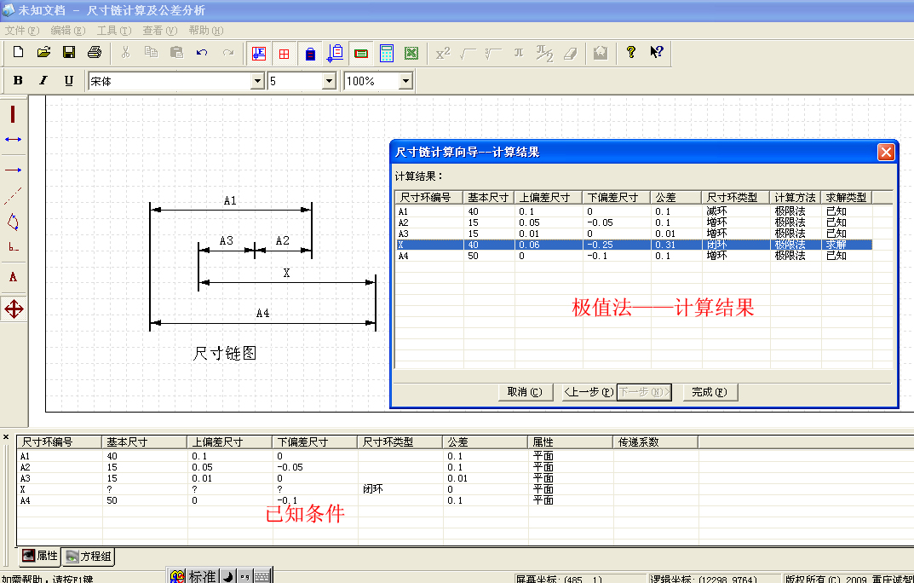914x583 pixels.
Task: Activate the context help arrow-question icon
Action: (x=657, y=53)
